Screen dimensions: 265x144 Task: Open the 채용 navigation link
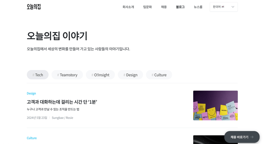pyautogui.click(x=164, y=7)
